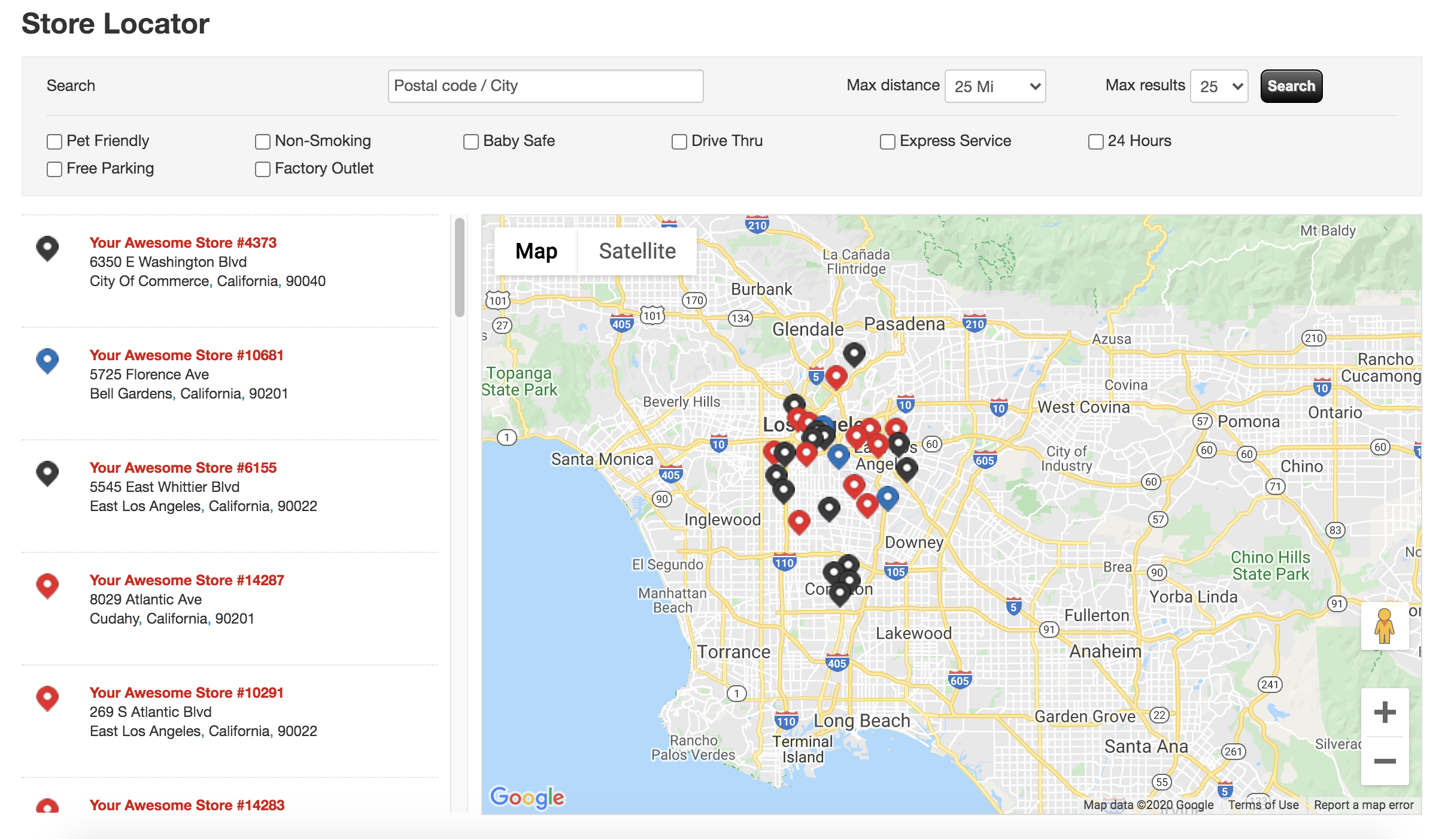Check the Baby Safe option
Viewport: 1451px width, 839px height.
471,141
